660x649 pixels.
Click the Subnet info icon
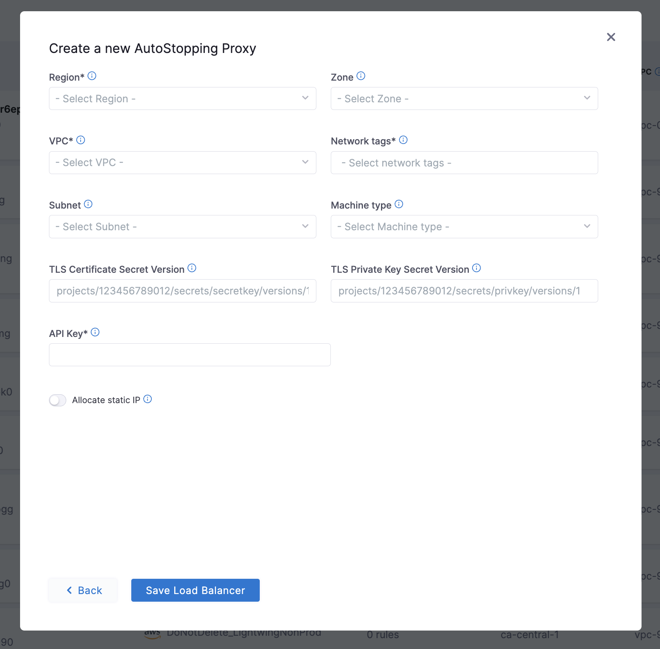[x=88, y=204]
